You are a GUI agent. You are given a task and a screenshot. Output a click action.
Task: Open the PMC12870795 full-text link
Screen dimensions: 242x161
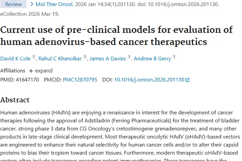coord(80,80)
